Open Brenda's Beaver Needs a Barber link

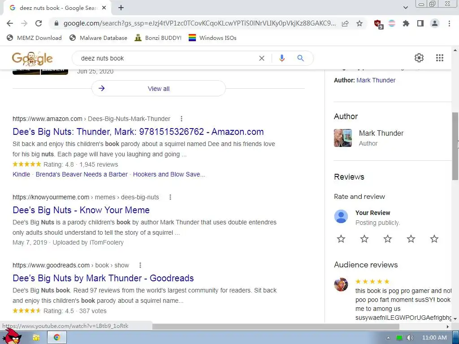82,174
